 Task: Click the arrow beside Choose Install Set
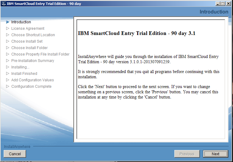coord(8,41)
